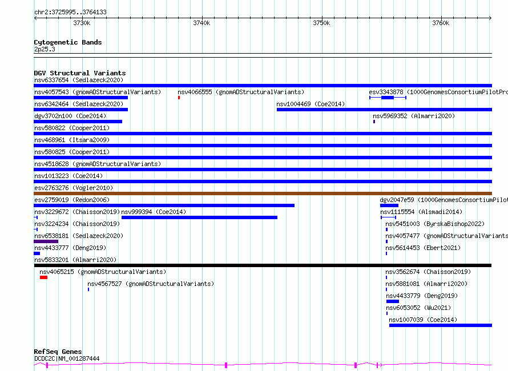508x371 pixels.
Task: Click the red nsv4066555 variant marker
Action: [179, 98]
